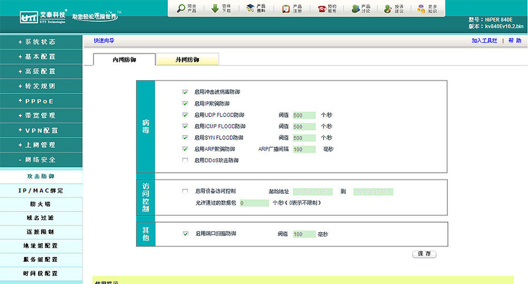
Task: Click the 同类产品 magnifier icon
Action: point(181,8)
